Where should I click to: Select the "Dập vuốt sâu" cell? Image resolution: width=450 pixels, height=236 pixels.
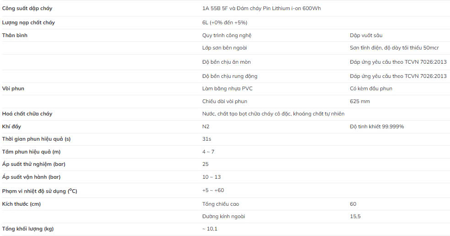pyautogui.click(x=366, y=35)
